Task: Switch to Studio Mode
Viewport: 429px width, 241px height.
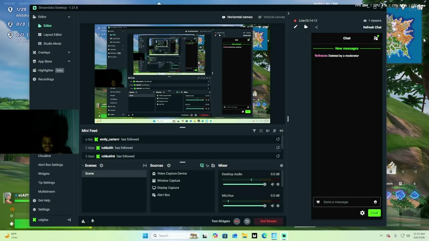Action: coord(52,44)
